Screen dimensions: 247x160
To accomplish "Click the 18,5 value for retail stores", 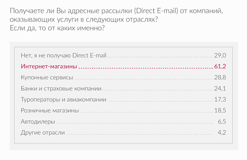I will (x=220, y=110).
